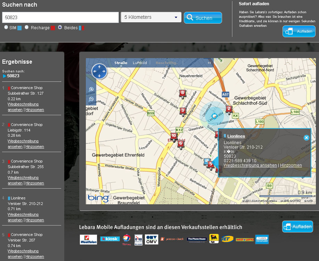Collapse the map toolbar with double chevron
Screen dimensions: 319x261
click(209, 63)
